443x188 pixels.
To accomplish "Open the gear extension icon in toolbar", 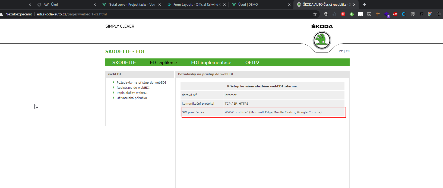I will (326, 14).
